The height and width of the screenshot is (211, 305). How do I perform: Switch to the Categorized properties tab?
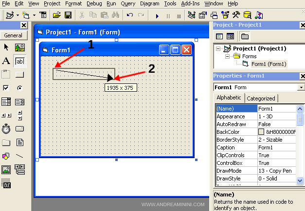pos(261,98)
